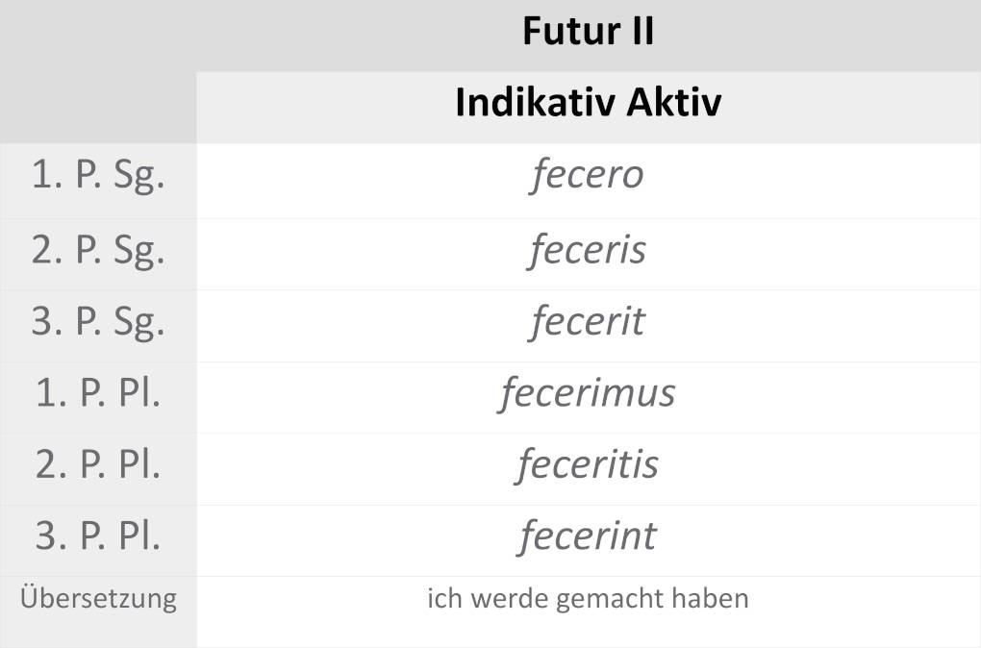Click the '3. P. Pl.' row label
The image size is (981, 648).
click(x=98, y=537)
